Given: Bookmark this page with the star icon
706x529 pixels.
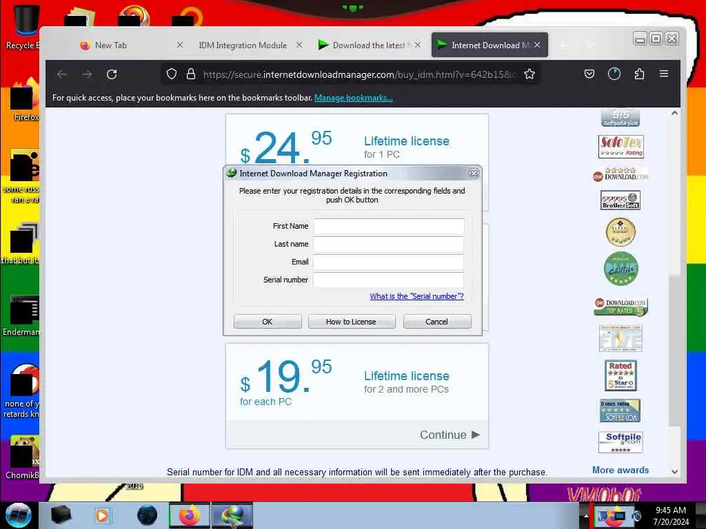Looking at the screenshot, I should (x=529, y=74).
